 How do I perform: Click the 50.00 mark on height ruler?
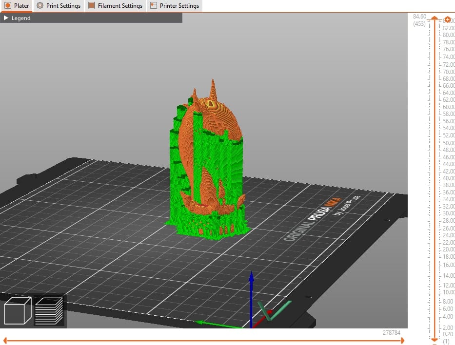pyautogui.click(x=449, y=143)
